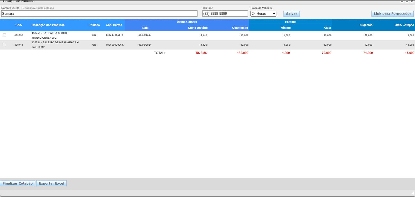Click the Qtde. Cotação value 2,000
415x197 pixels.
coord(410,36)
